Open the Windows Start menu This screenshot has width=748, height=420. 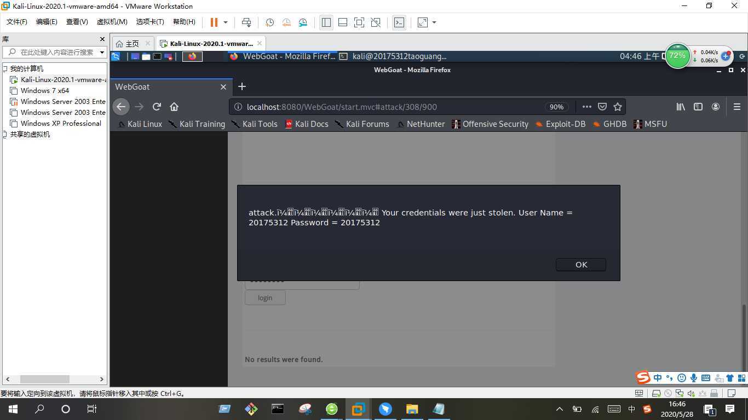(13, 409)
